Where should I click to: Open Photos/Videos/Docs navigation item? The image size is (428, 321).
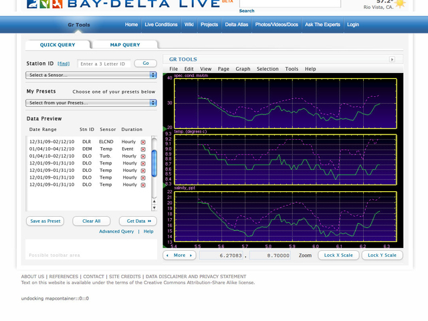[x=276, y=25]
